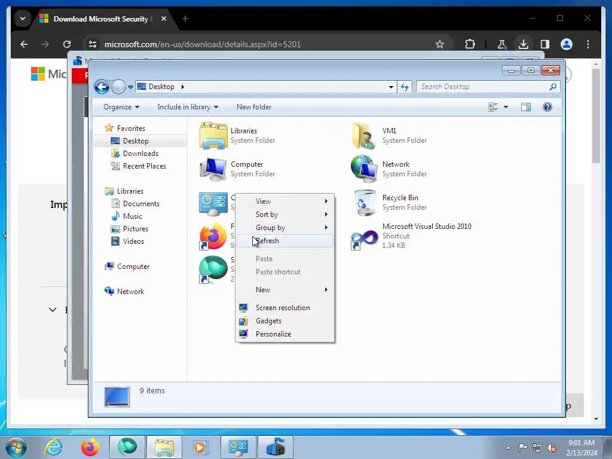Launch Internet Explorer from taskbar
The height and width of the screenshot is (459, 612).
(53, 447)
